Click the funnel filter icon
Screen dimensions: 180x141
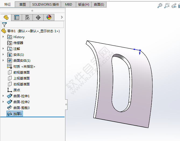click(x=4, y=25)
